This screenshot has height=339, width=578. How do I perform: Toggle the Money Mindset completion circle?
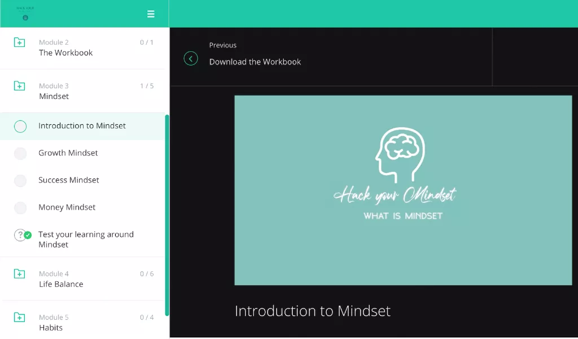[20, 208]
